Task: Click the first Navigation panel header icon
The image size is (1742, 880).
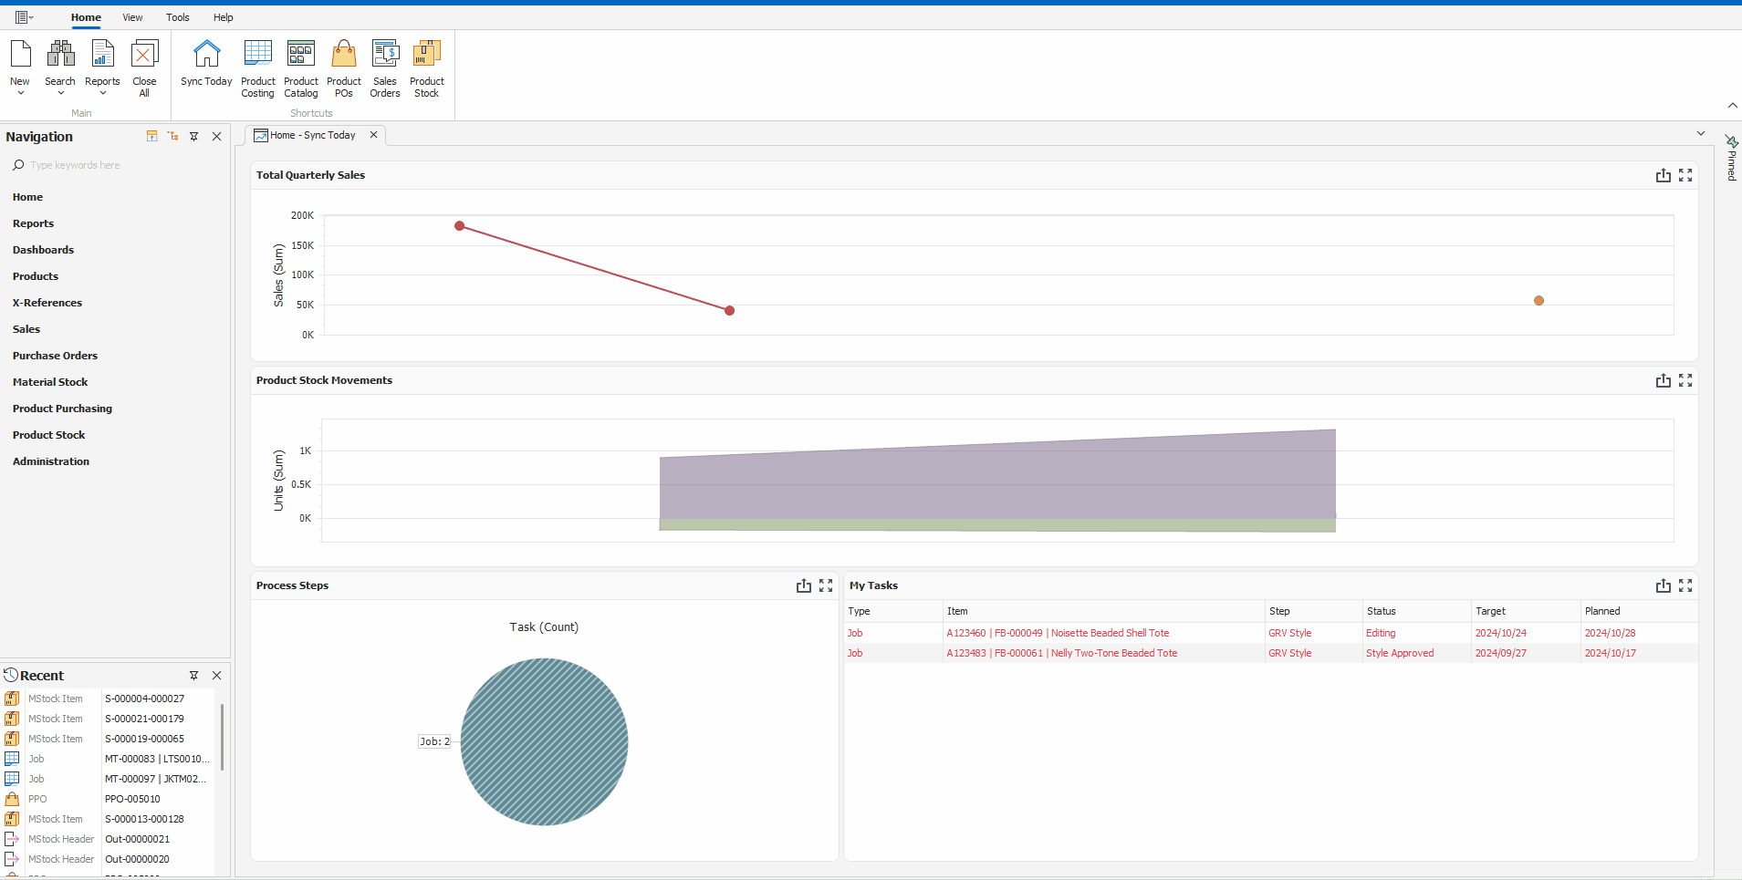Action: [x=152, y=136]
